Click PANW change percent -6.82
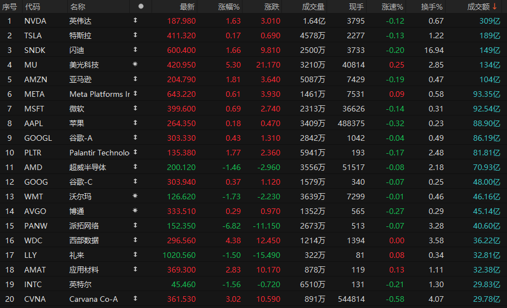The image size is (507, 308). (232, 226)
